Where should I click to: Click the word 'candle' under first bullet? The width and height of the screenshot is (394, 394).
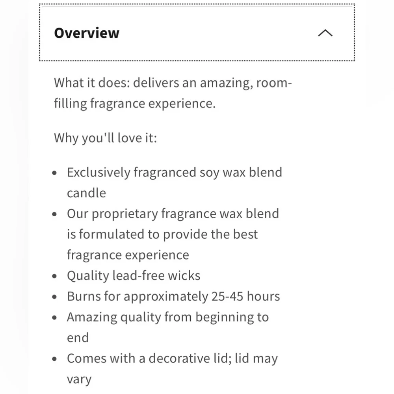(x=86, y=193)
